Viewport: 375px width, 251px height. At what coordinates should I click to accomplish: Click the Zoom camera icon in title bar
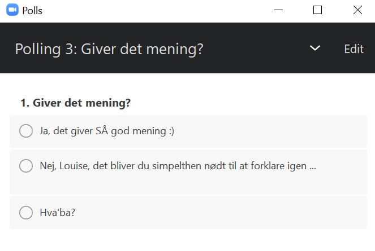click(12, 10)
